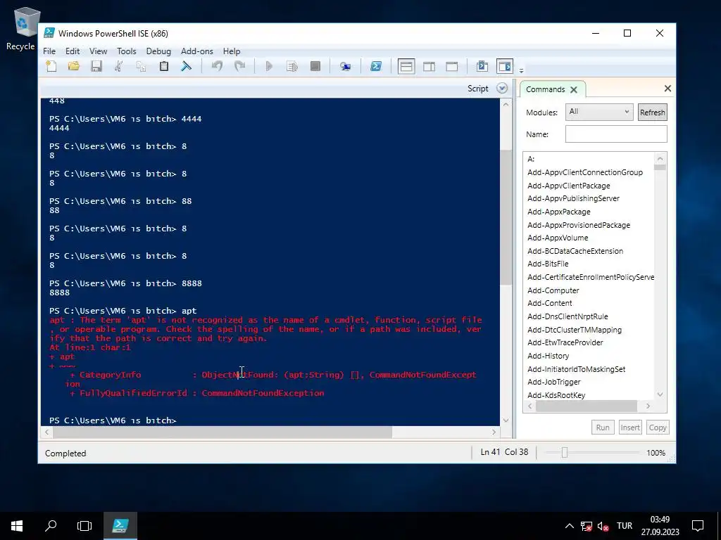Show script pane on top layout icon
Screen dimensions: 721x540
pos(406,67)
